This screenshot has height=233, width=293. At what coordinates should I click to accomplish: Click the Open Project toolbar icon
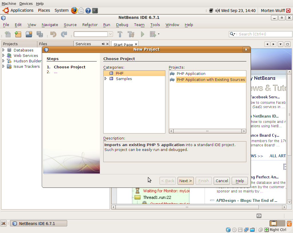click(29, 34)
